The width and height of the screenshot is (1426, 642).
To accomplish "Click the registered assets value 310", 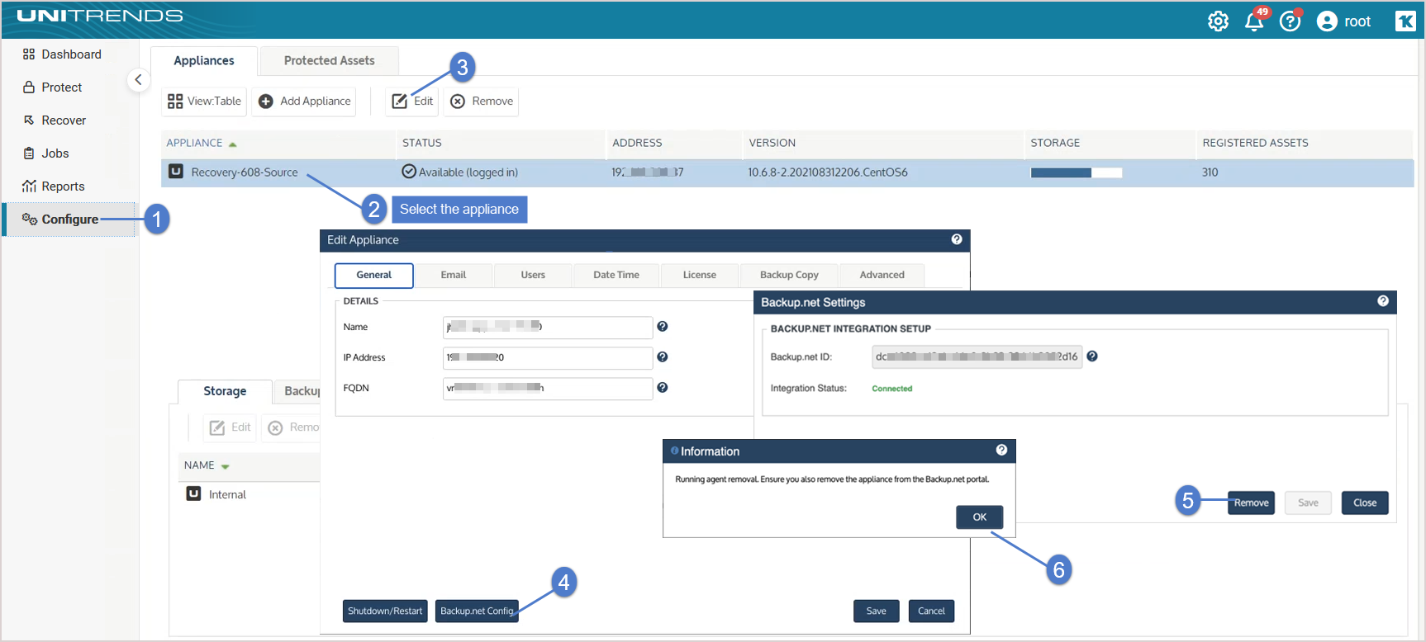I will (x=1210, y=172).
